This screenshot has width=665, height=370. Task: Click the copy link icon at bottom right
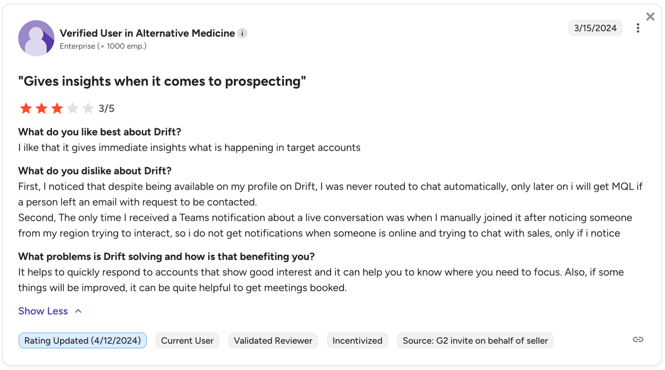[637, 340]
